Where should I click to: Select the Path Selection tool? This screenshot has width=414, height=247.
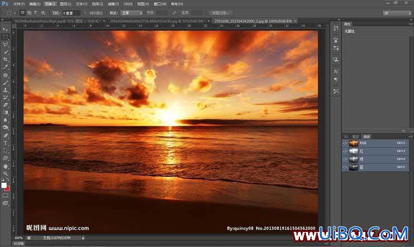tap(5, 151)
